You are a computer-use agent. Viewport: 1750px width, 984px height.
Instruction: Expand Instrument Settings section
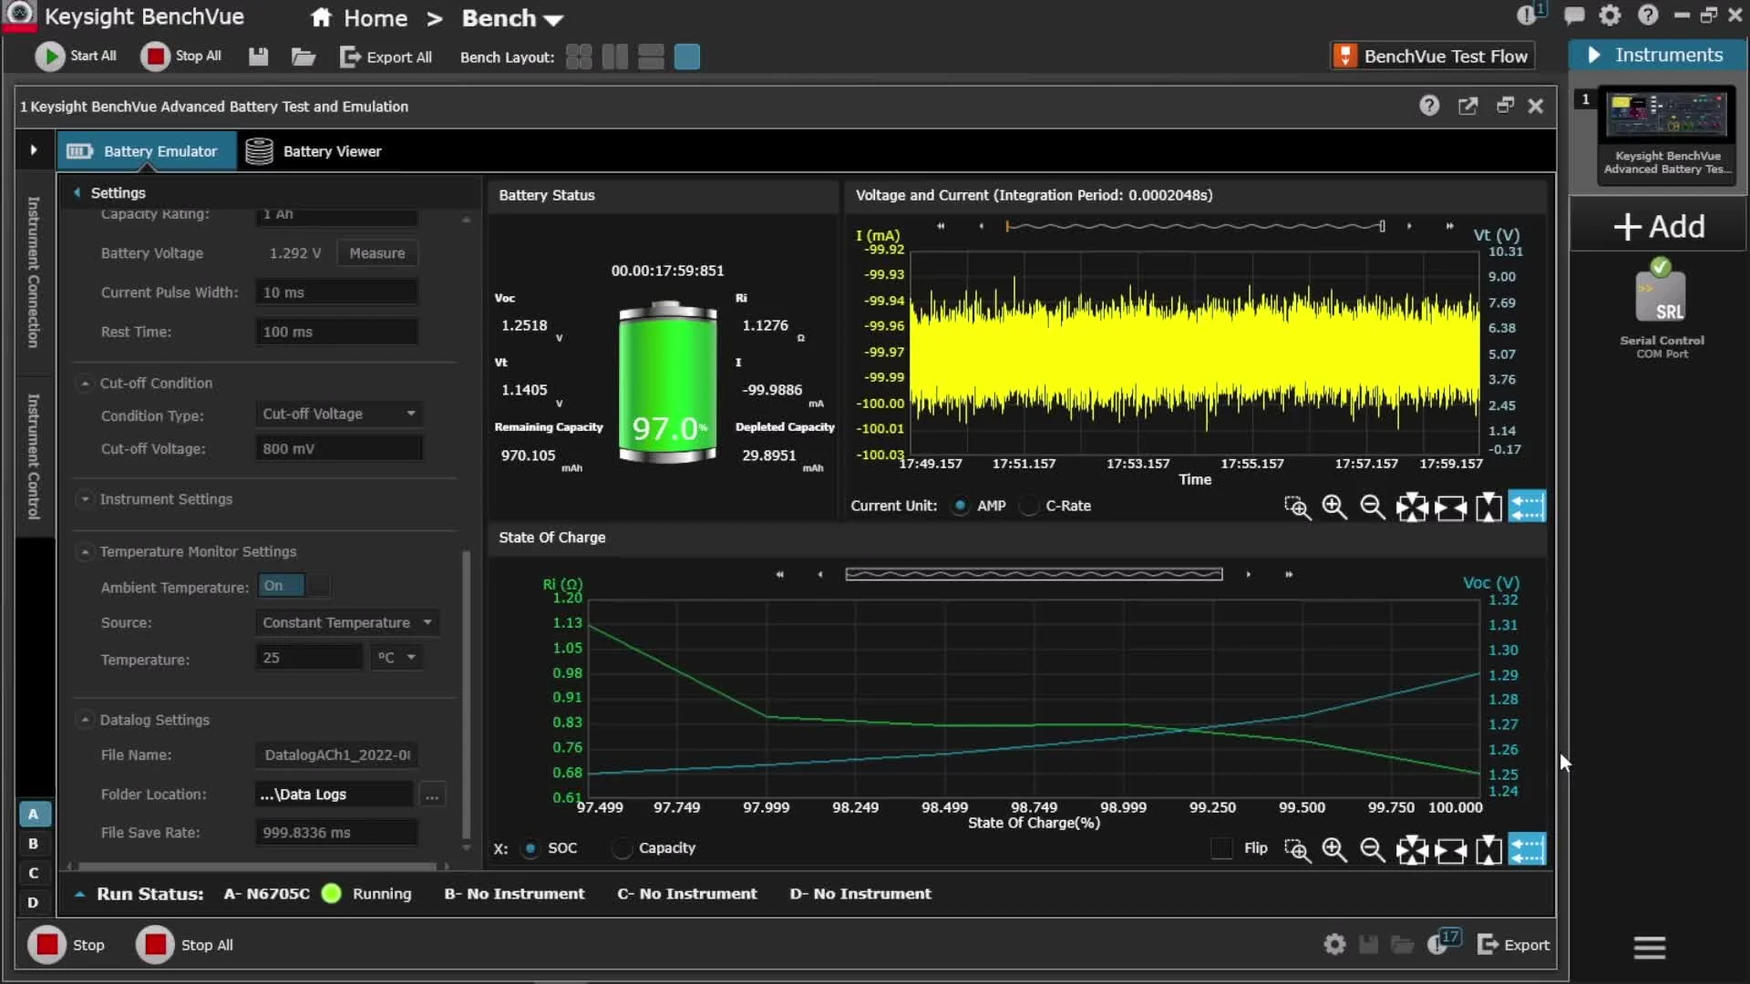(x=85, y=499)
